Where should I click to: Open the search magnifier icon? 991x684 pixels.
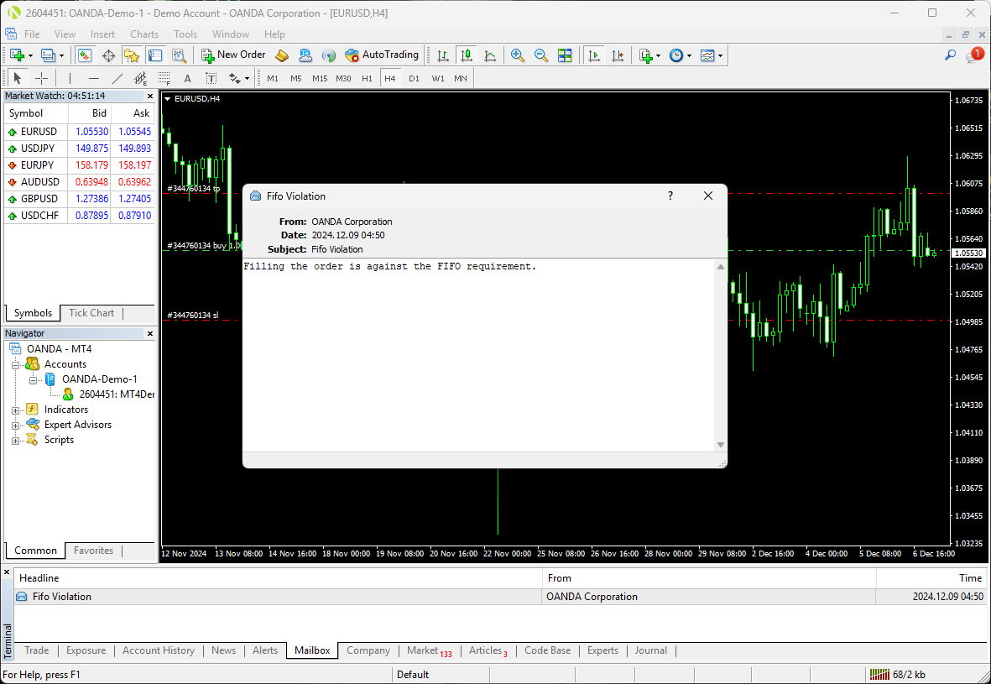(x=950, y=55)
